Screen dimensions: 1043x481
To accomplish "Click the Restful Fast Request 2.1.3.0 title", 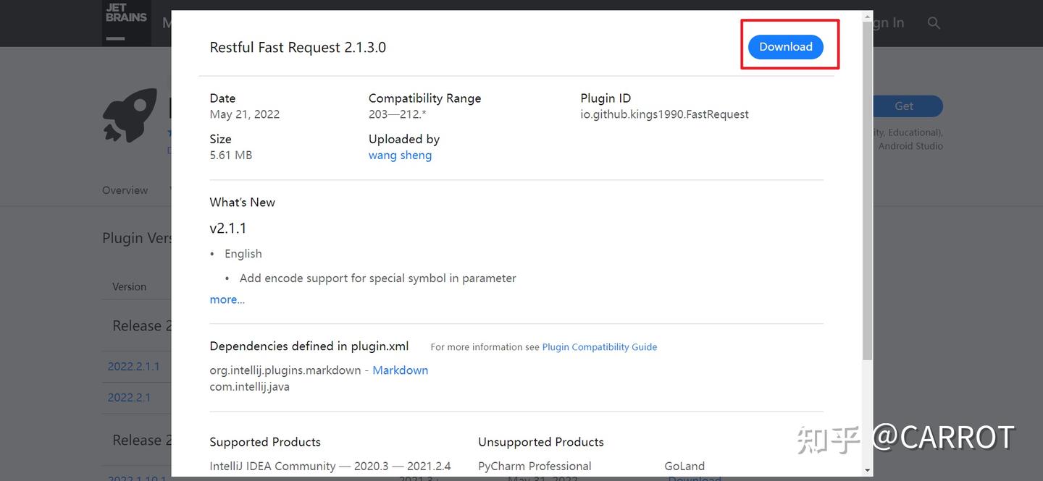I will tap(298, 48).
